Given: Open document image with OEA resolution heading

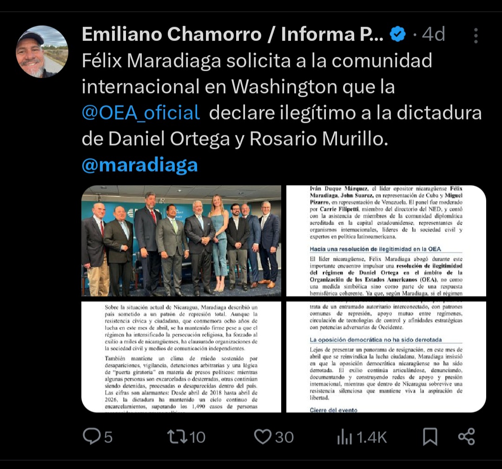Looking at the screenshot, I should pos(386,241).
